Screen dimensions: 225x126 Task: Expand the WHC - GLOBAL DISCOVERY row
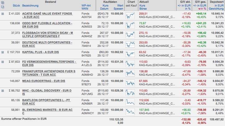pos(2,91)
